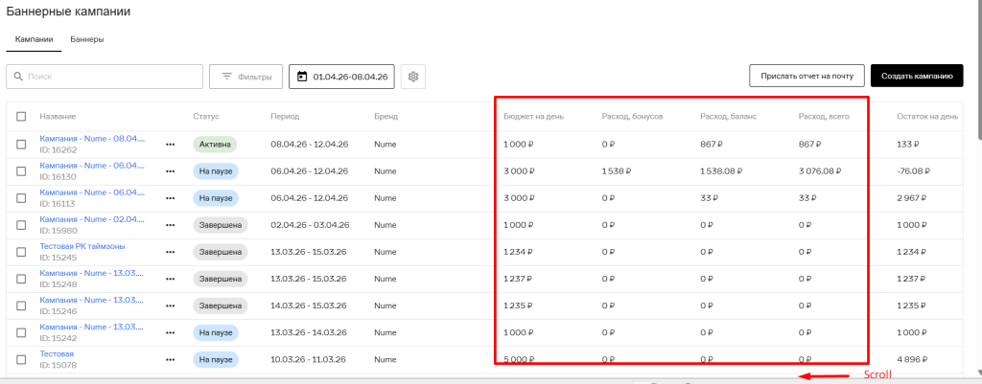Open three-dot menu for campaign ID 15078

pyautogui.click(x=171, y=359)
